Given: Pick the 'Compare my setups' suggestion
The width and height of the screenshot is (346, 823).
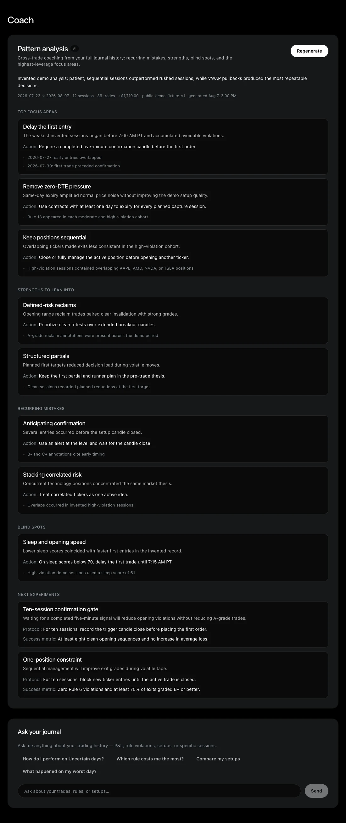Looking at the screenshot, I should tap(218, 759).
